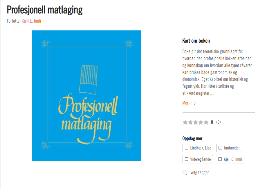Image resolution: width=258 pixels, height=188 pixels.
Task: Tick the Videregående tag checkbox
Action: [x=187, y=159]
